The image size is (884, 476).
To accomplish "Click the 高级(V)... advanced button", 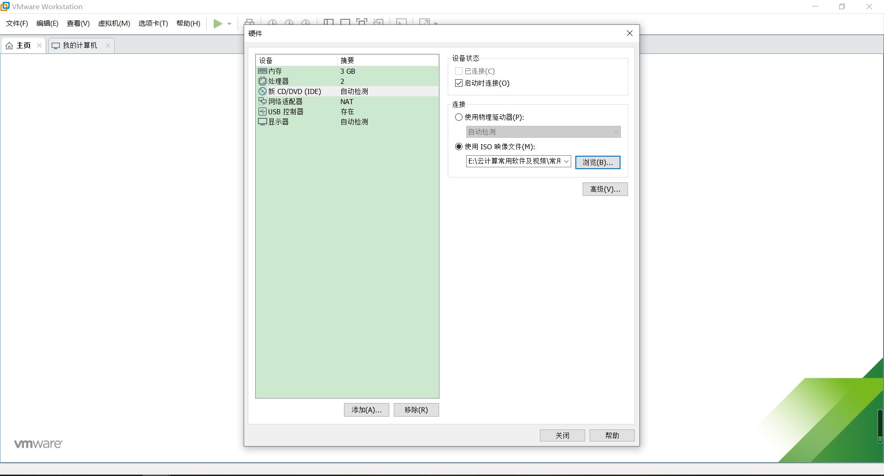I will pos(605,189).
